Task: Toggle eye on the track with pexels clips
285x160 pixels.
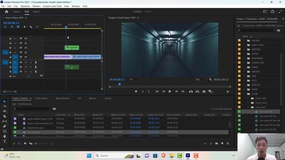Action: click(x=26, y=57)
